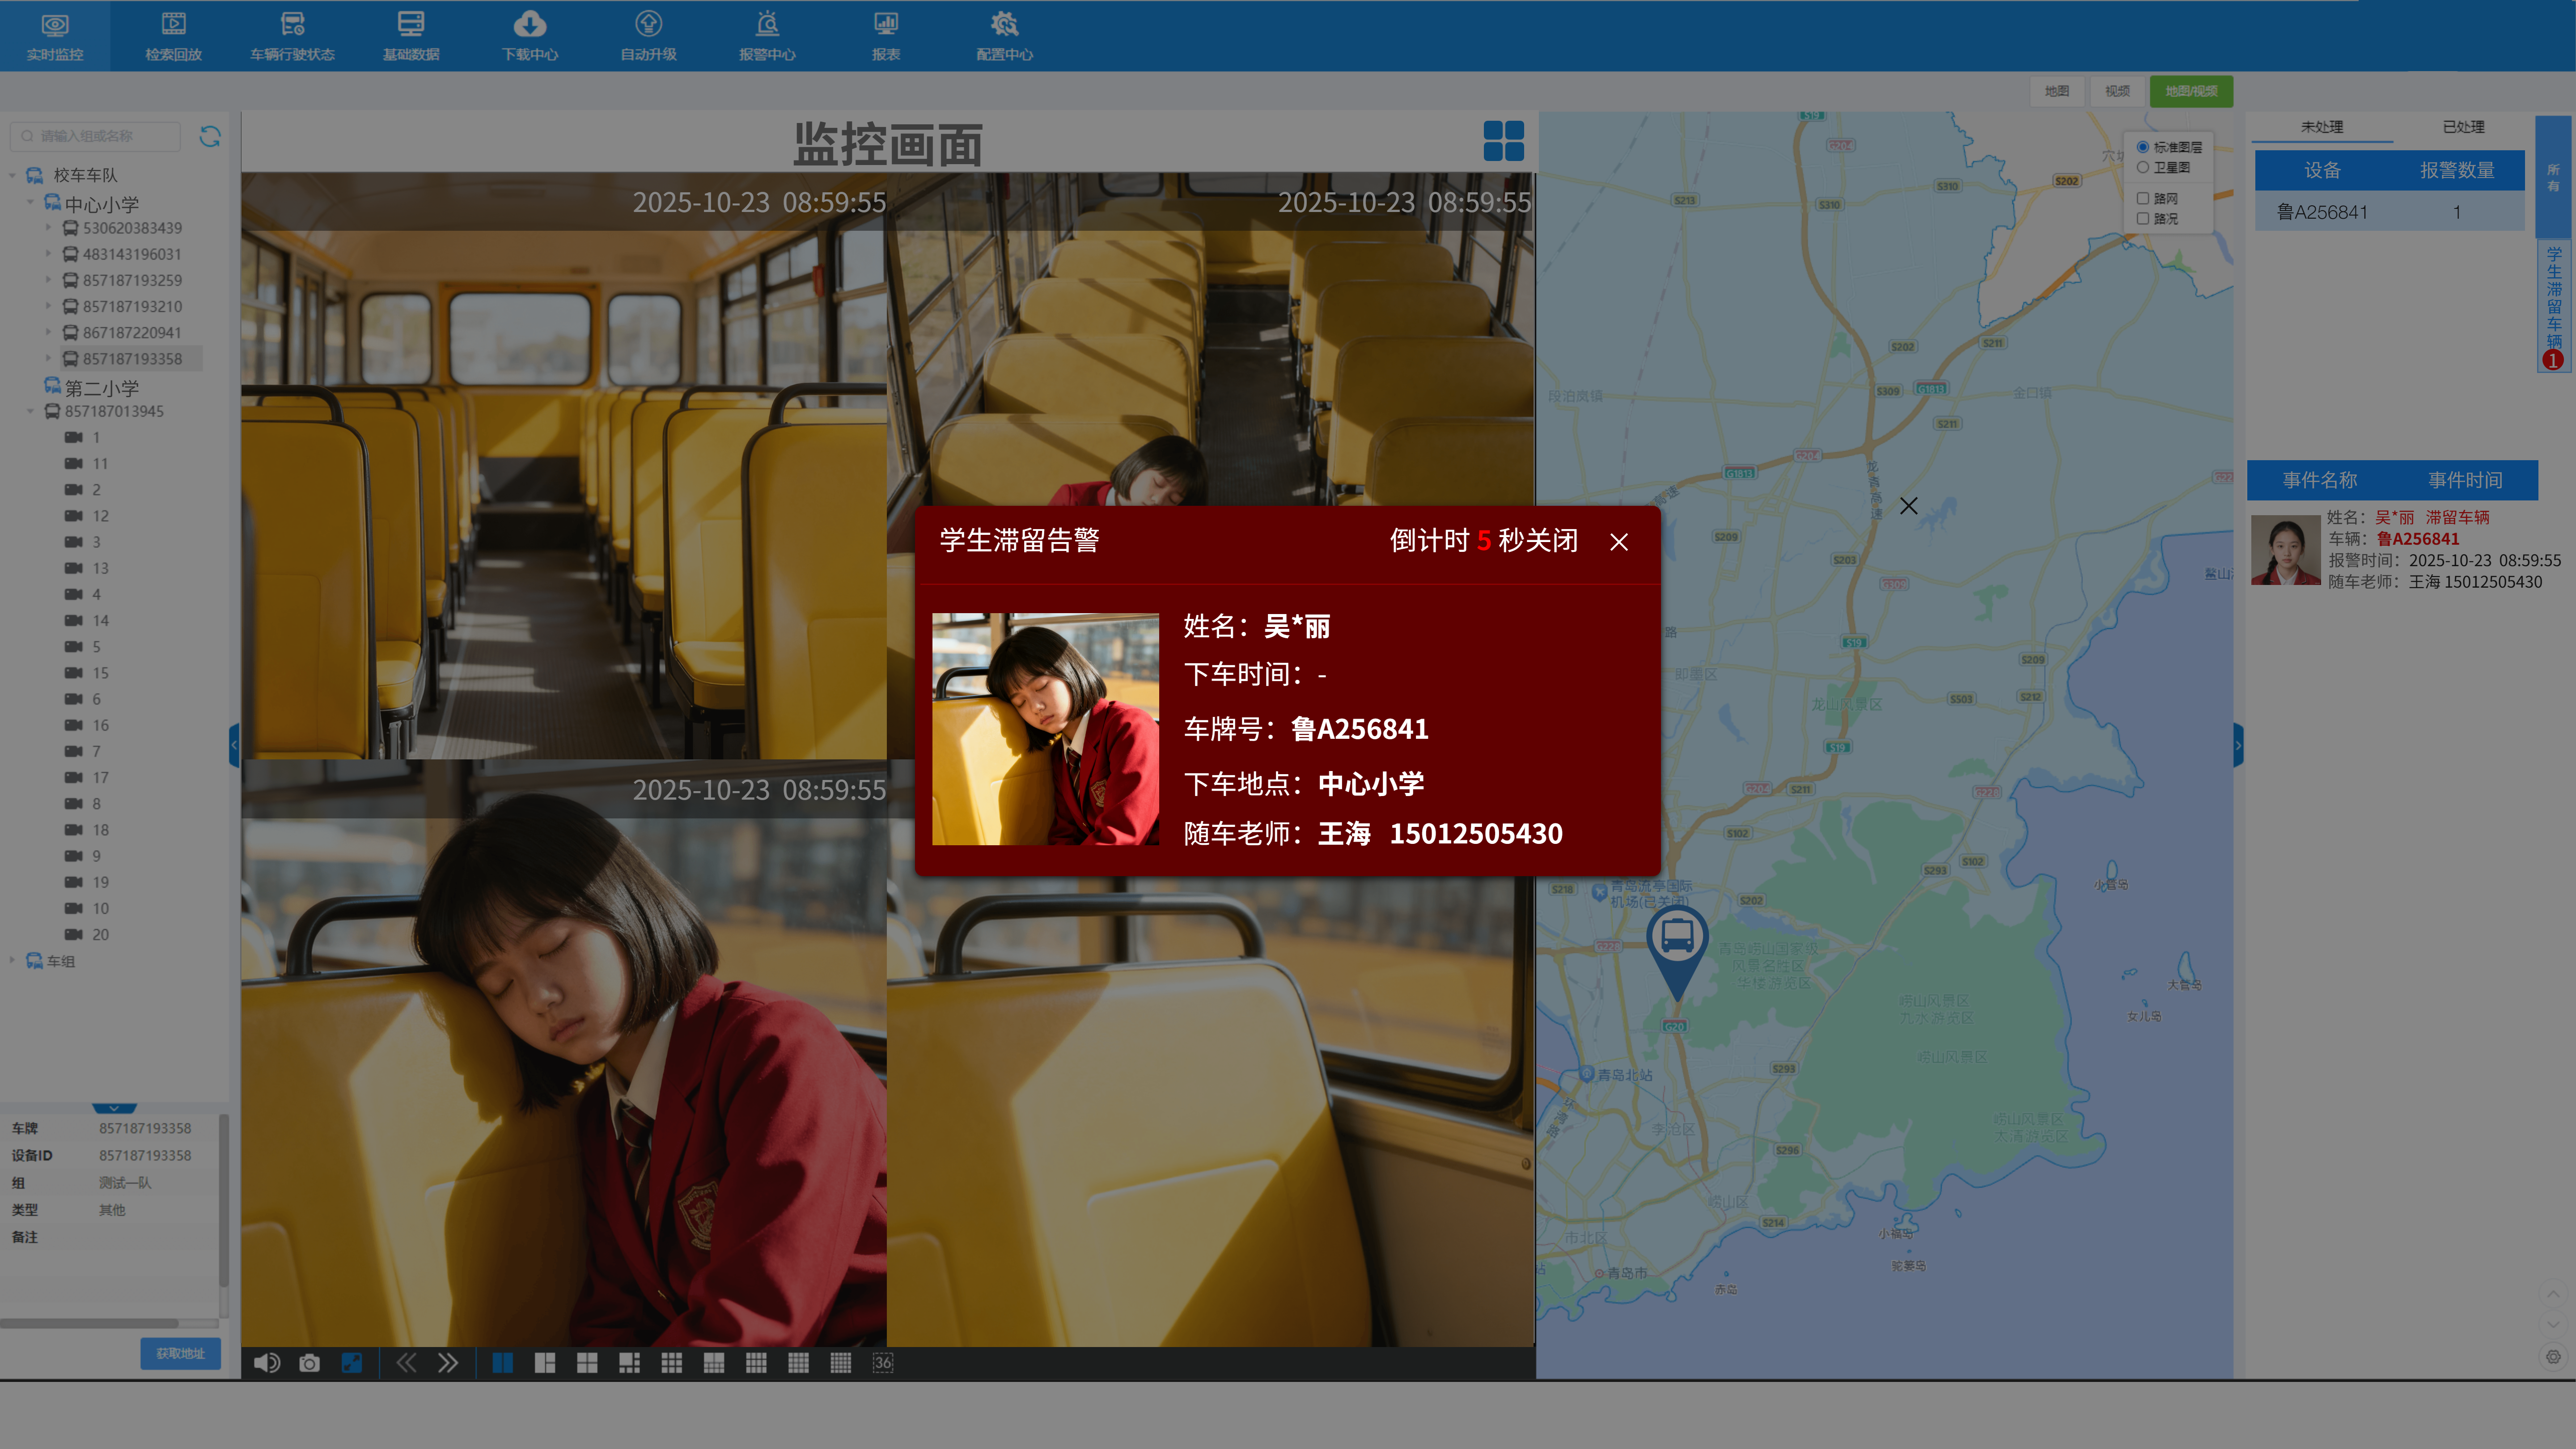Collapse the vehicle info details panel
The height and width of the screenshot is (1449, 2576).
[x=114, y=1108]
